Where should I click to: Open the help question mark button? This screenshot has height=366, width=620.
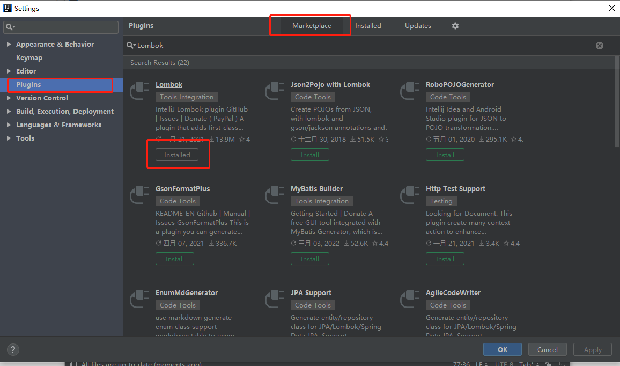click(x=13, y=349)
